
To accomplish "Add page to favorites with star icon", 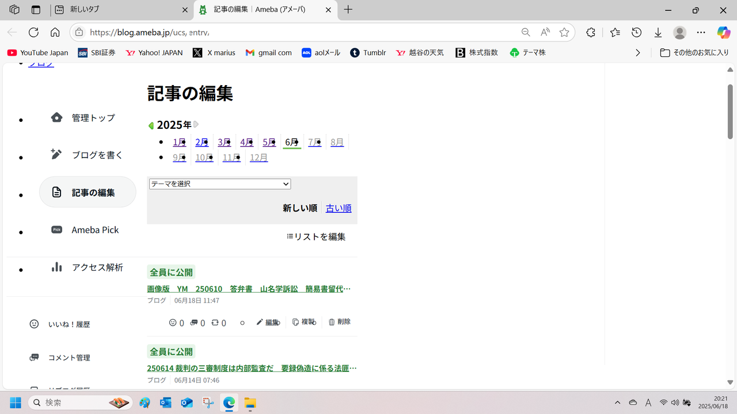I will pyautogui.click(x=564, y=32).
